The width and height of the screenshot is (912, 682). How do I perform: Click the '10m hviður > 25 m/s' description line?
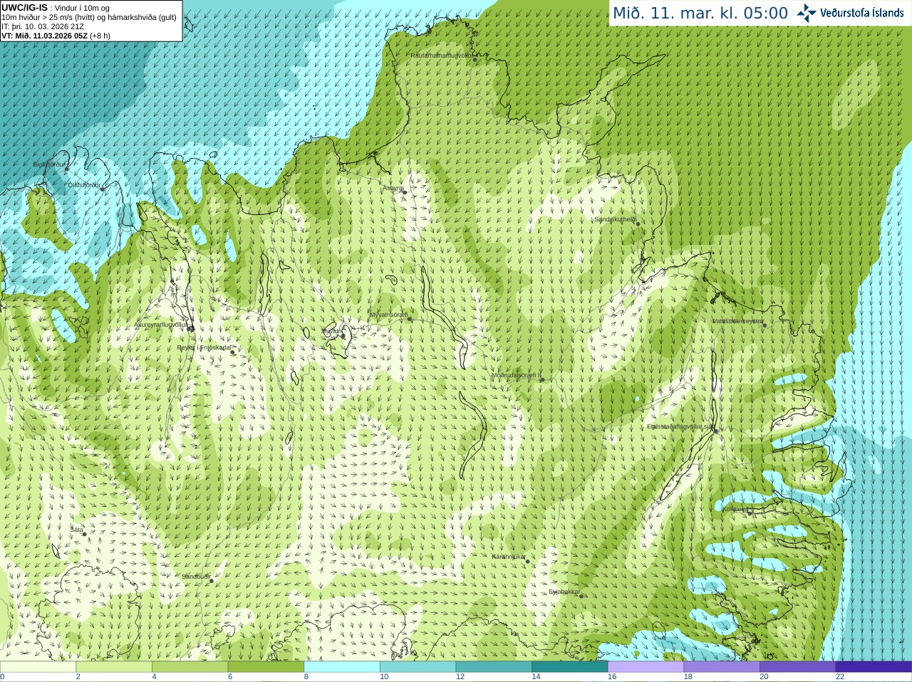click(x=89, y=17)
